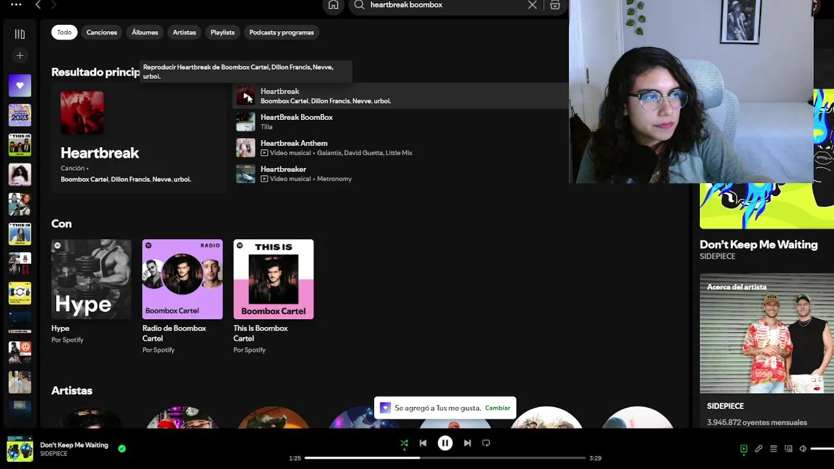This screenshot has height=469, width=834.
Task: Click Cambiar in the liked-songs toast
Action: click(x=497, y=408)
